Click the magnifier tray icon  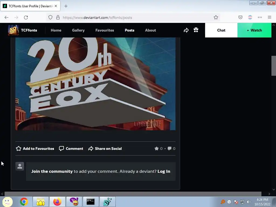pos(223,202)
